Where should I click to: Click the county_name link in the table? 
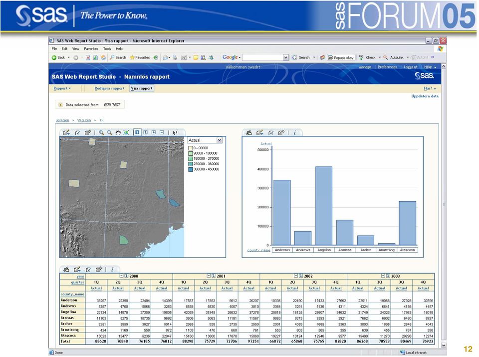click(72, 294)
